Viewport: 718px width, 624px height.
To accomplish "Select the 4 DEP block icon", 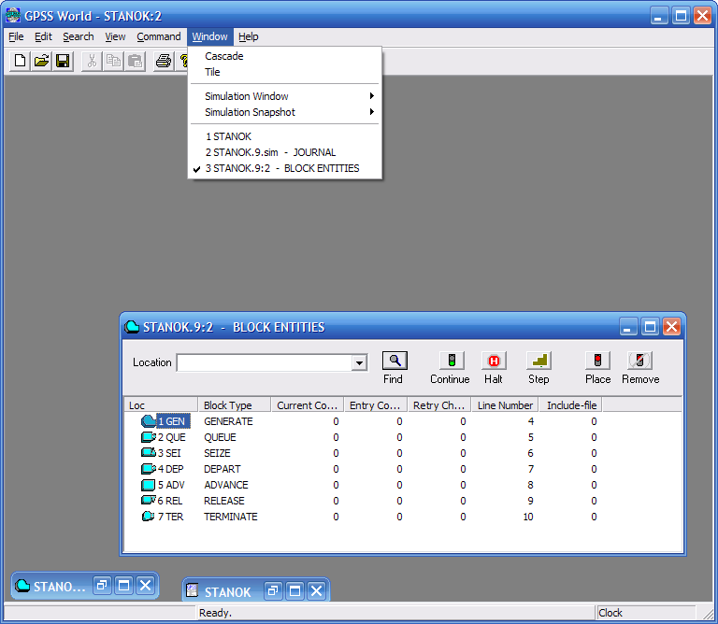I will pos(149,469).
